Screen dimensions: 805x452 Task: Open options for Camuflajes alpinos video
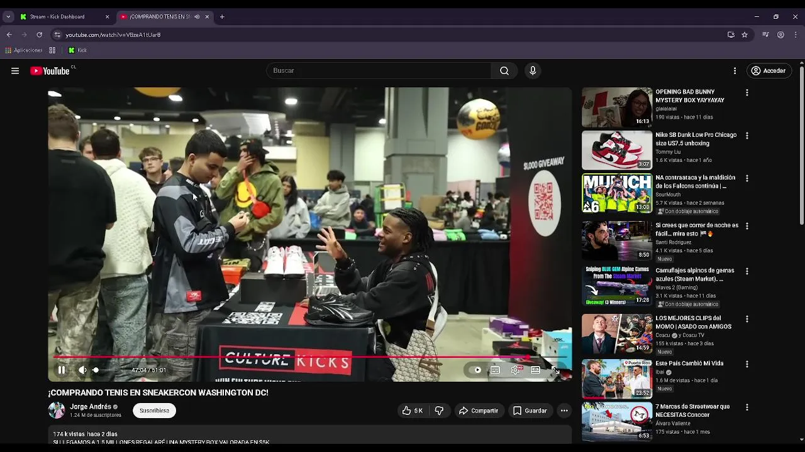[747, 272]
